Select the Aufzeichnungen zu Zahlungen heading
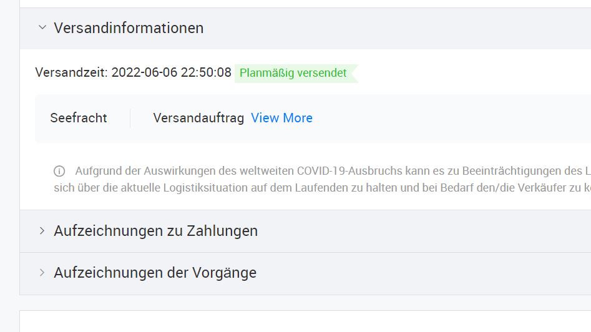Screen dimensions: 591x332 155,231
